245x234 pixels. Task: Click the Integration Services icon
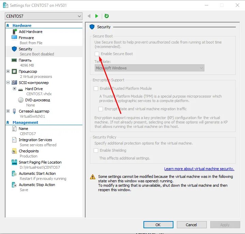tap(14, 140)
